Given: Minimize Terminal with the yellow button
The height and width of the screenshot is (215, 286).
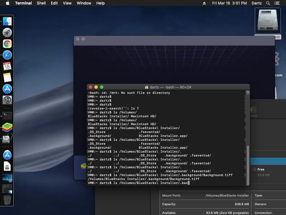Looking at the screenshot, I should click(x=96, y=87).
